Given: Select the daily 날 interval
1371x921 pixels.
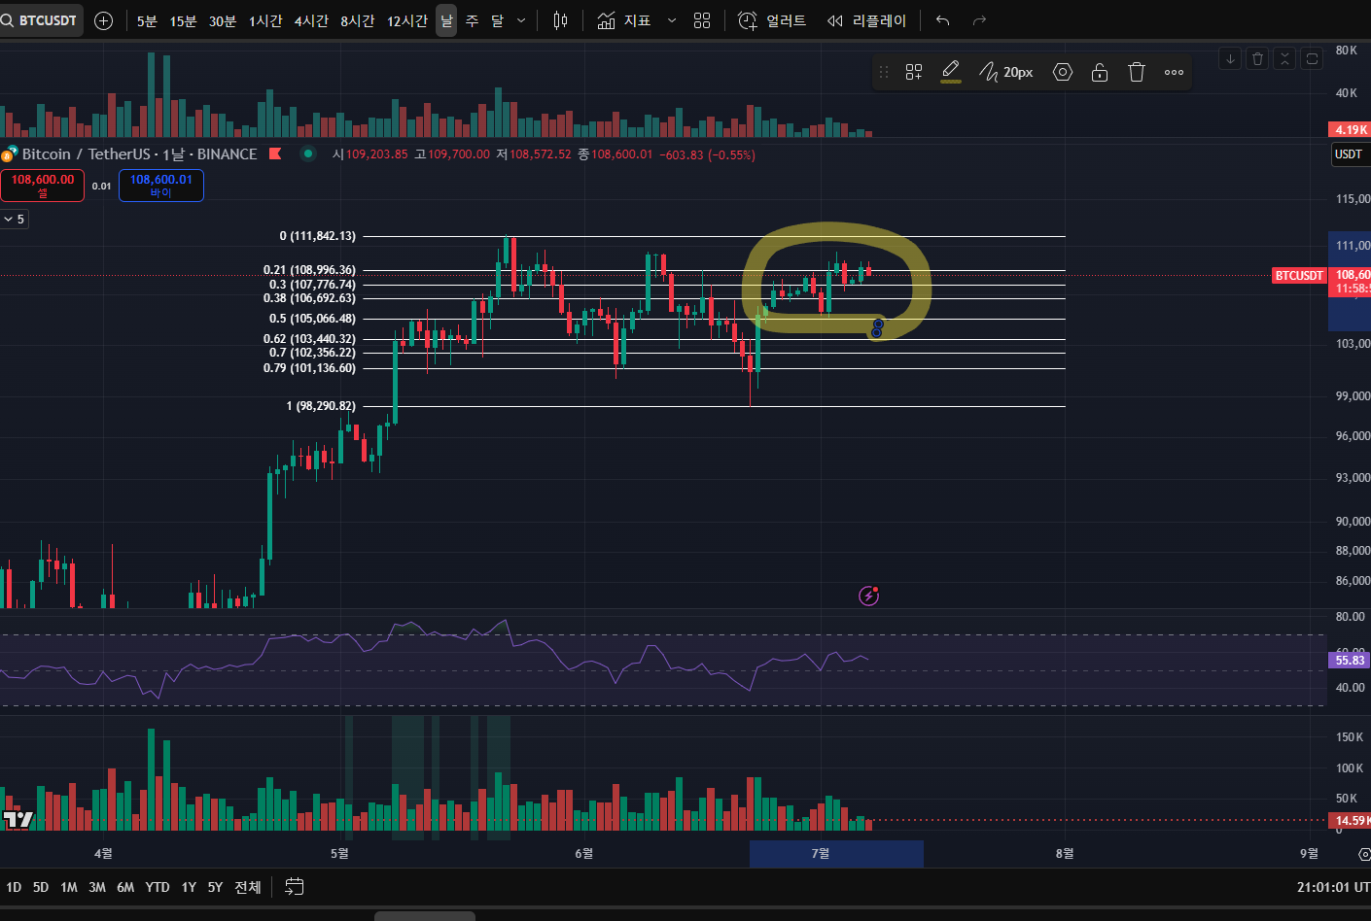Looking at the screenshot, I should click(446, 20).
